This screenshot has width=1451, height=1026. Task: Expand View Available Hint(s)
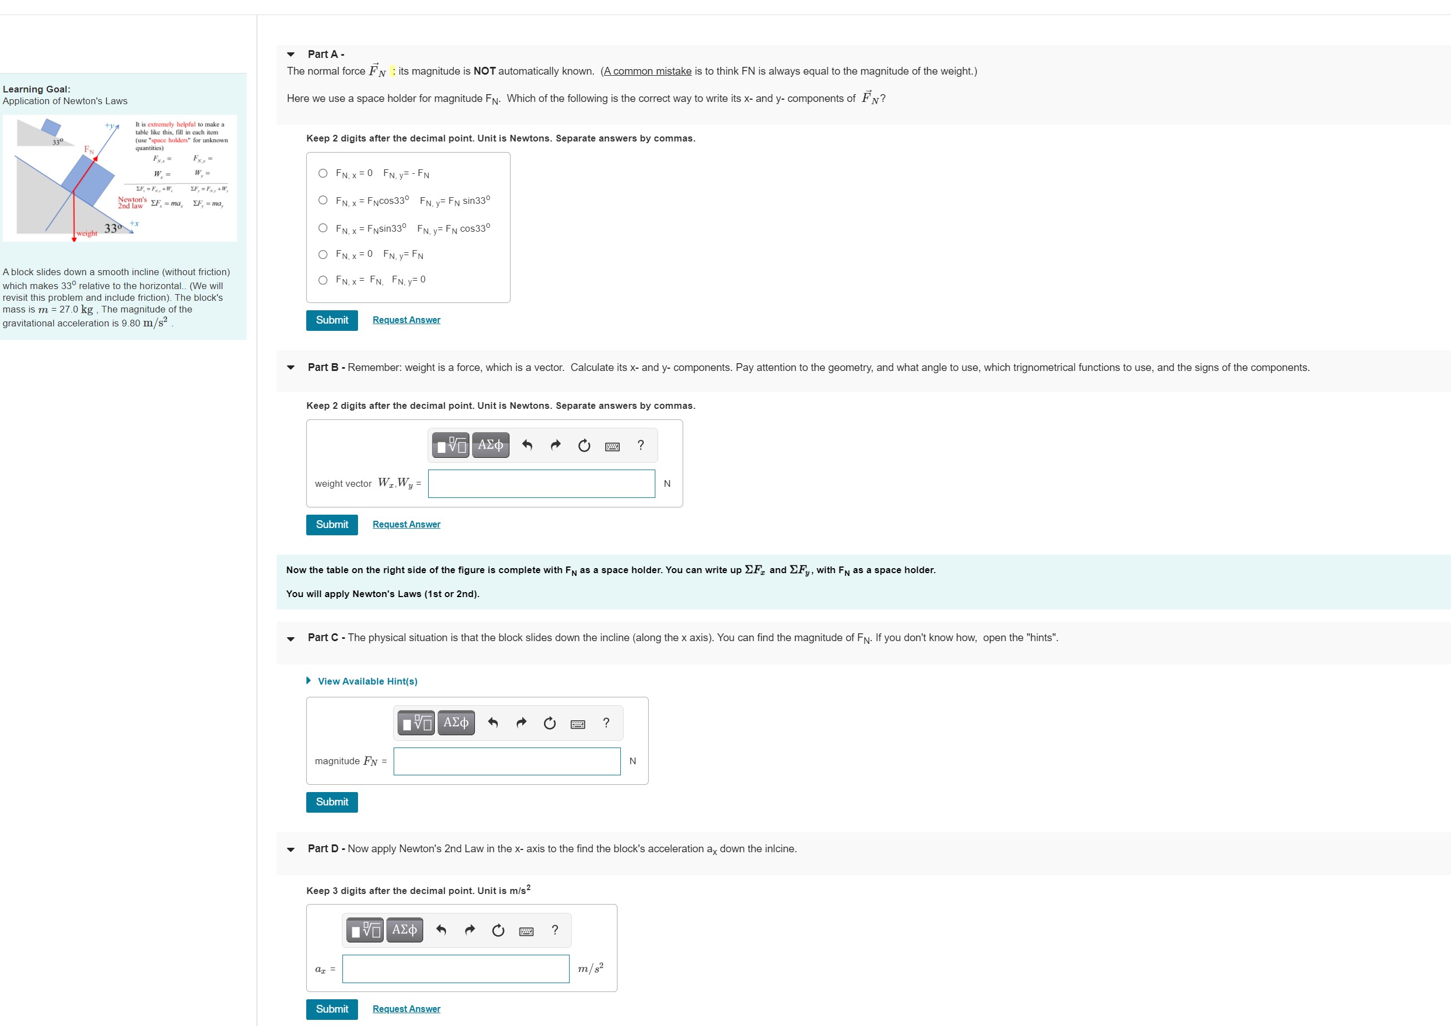click(367, 681)
